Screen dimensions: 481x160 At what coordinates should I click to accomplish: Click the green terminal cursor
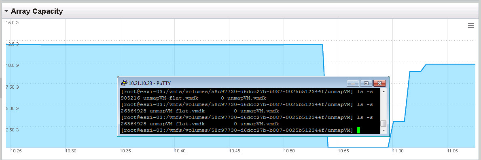click(358, 131)
